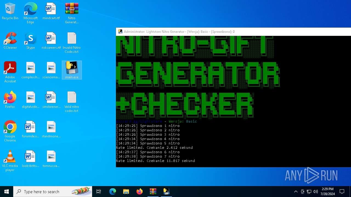Open Firefox from the taskbar

tap(139, 192)
